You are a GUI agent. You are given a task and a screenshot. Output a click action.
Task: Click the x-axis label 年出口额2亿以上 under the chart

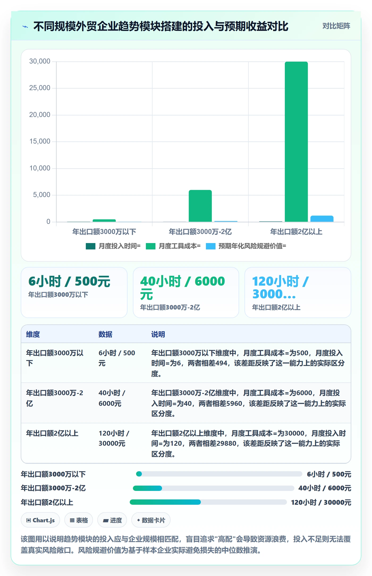(296, 232)
